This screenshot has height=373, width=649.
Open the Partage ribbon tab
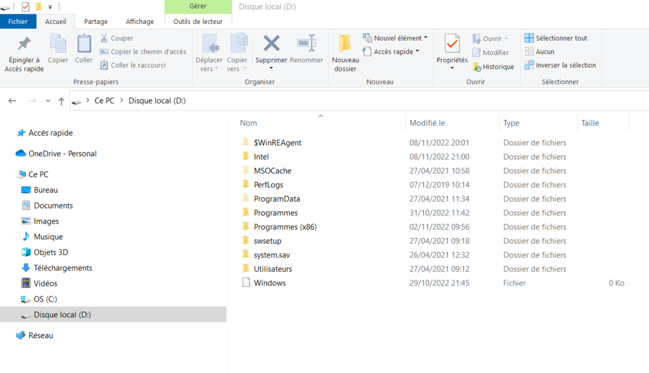96,21
